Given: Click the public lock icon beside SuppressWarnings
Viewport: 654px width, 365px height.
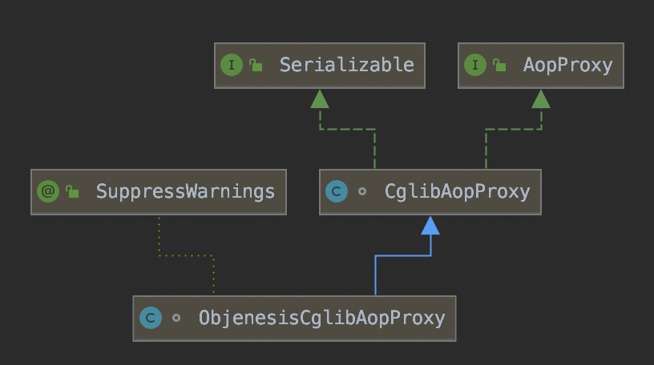Looking at the screenshot, I should point(72,191).
